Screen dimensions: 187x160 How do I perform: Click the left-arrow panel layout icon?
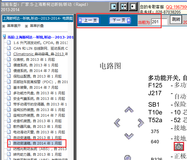pyautogui.click(x=133, y=7)
